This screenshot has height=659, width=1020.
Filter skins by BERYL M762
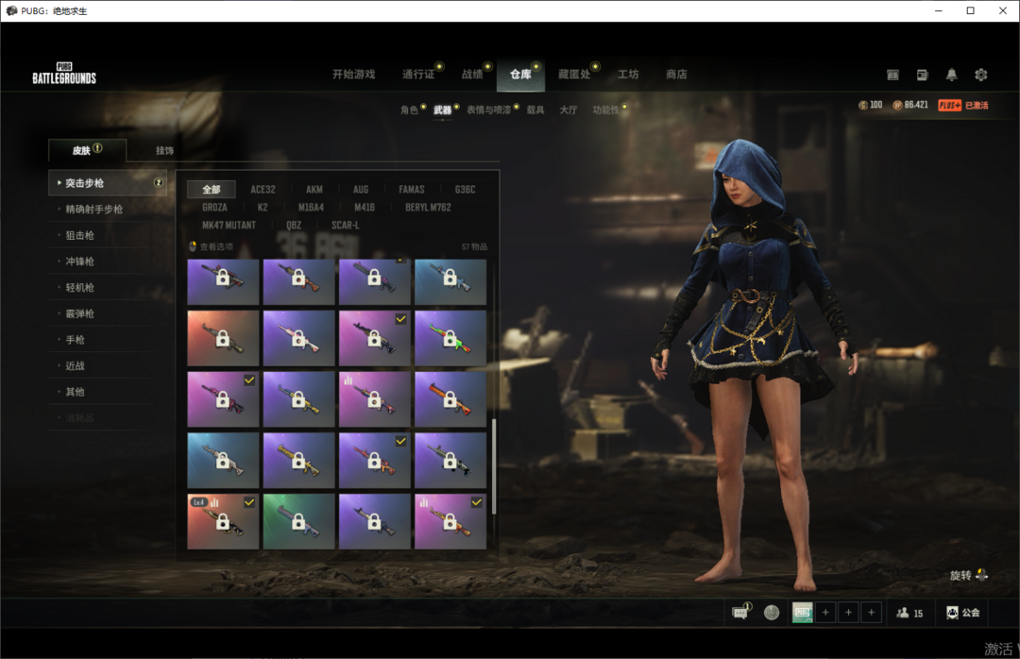428,208
